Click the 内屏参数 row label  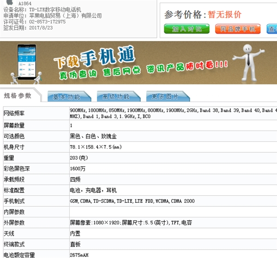click(14, 212)
